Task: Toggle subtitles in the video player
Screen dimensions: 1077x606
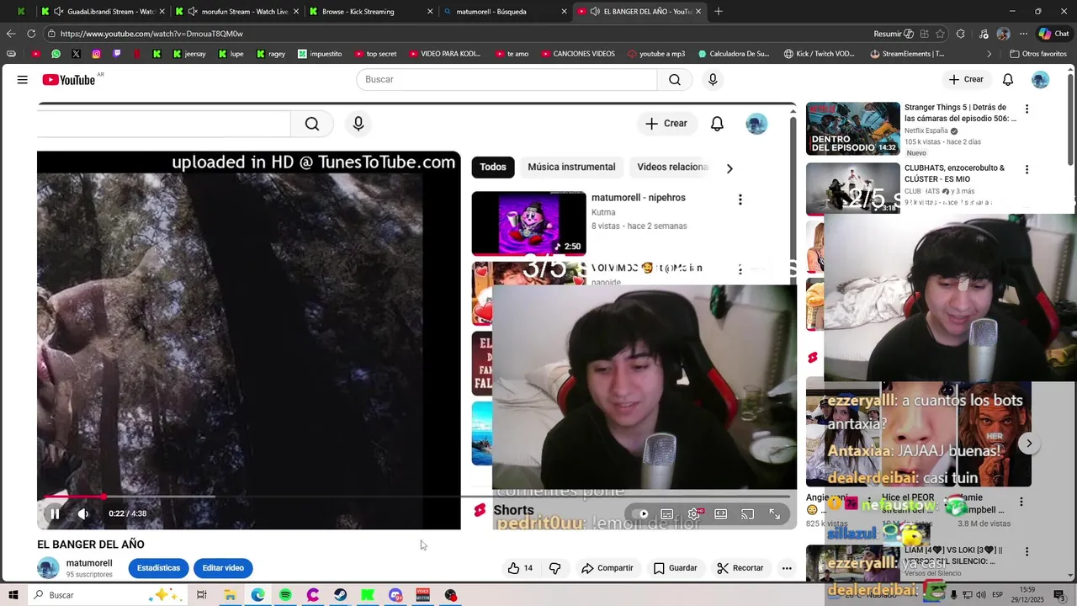Action: tap(666, 514)
